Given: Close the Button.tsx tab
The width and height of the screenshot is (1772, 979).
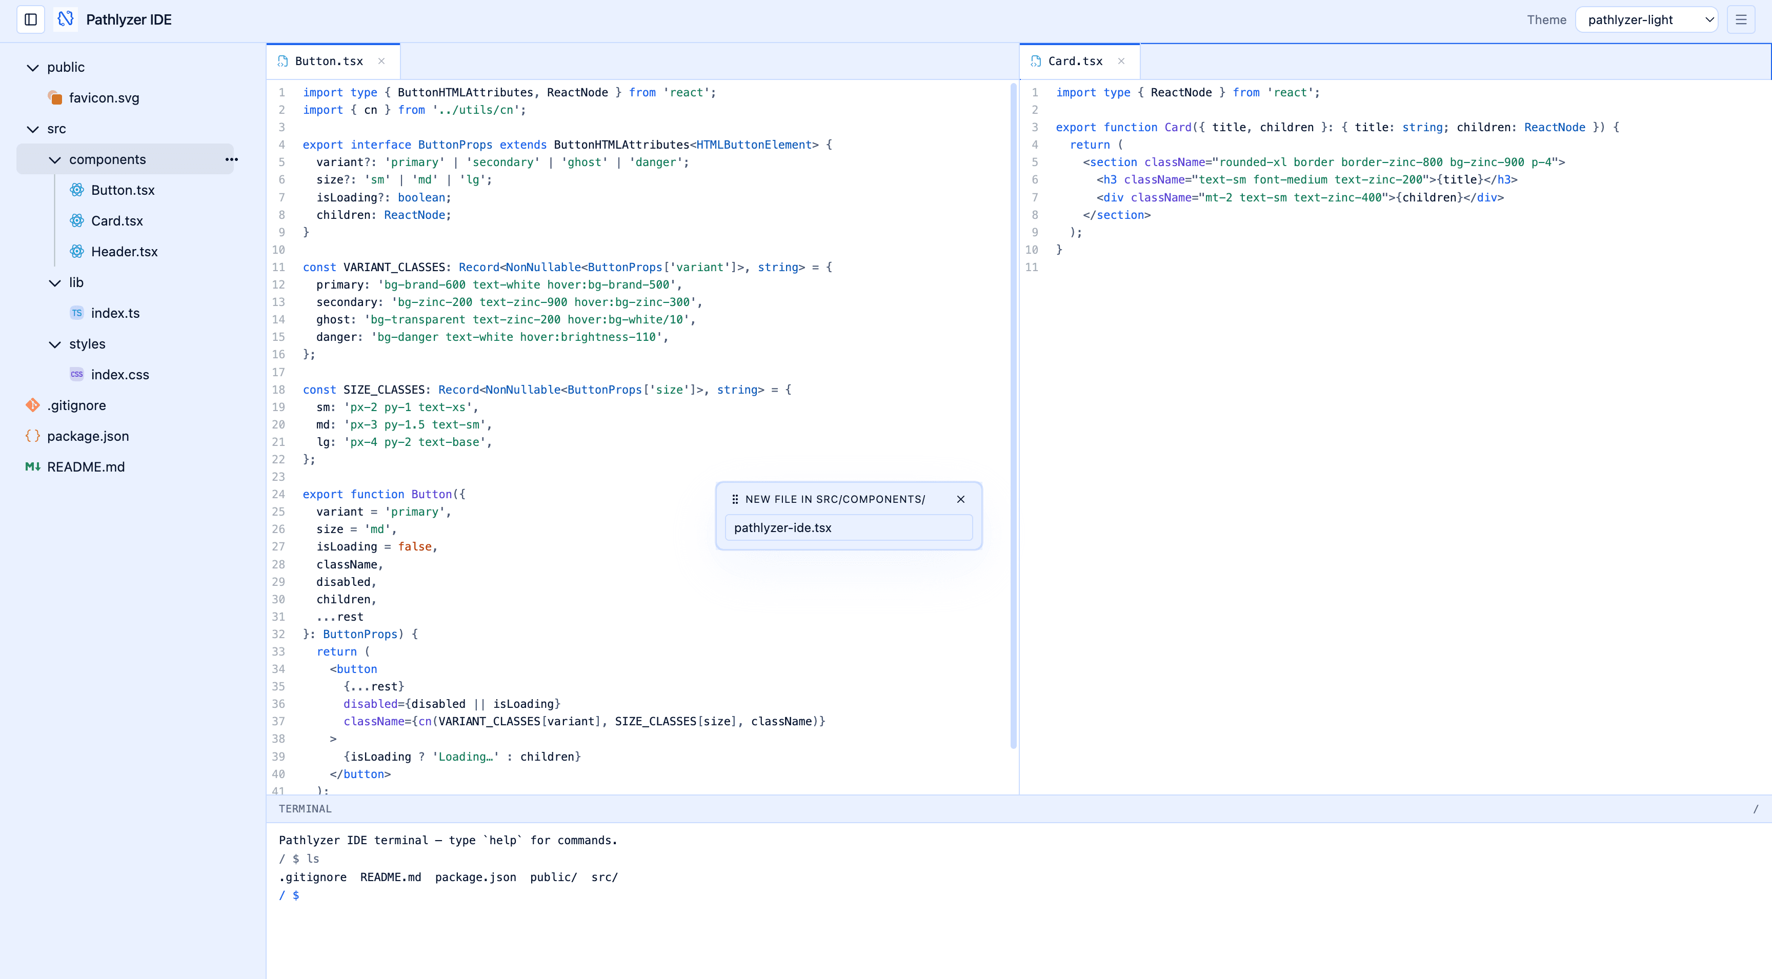Looking at the screenshot, I should 381,61.
